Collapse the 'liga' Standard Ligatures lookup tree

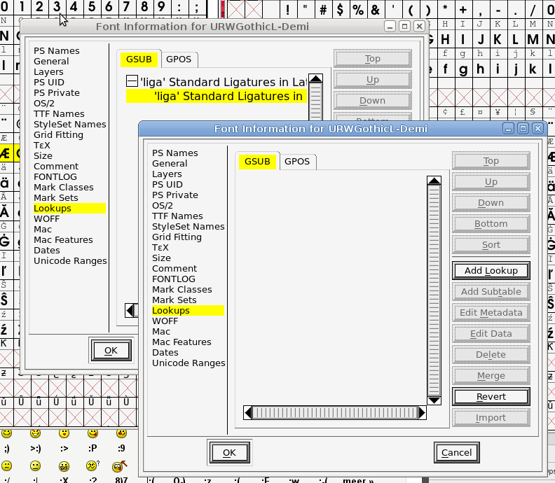pos(132,81)
